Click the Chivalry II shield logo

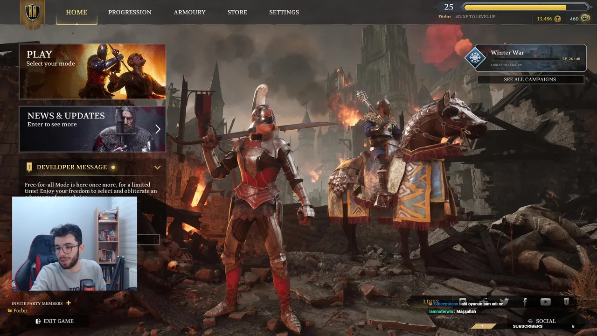pyautogui.click(x=33, y=13)
